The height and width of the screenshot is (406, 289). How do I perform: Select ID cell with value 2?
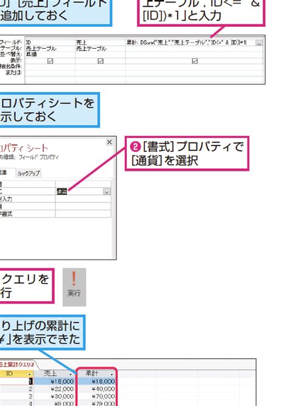17,389
